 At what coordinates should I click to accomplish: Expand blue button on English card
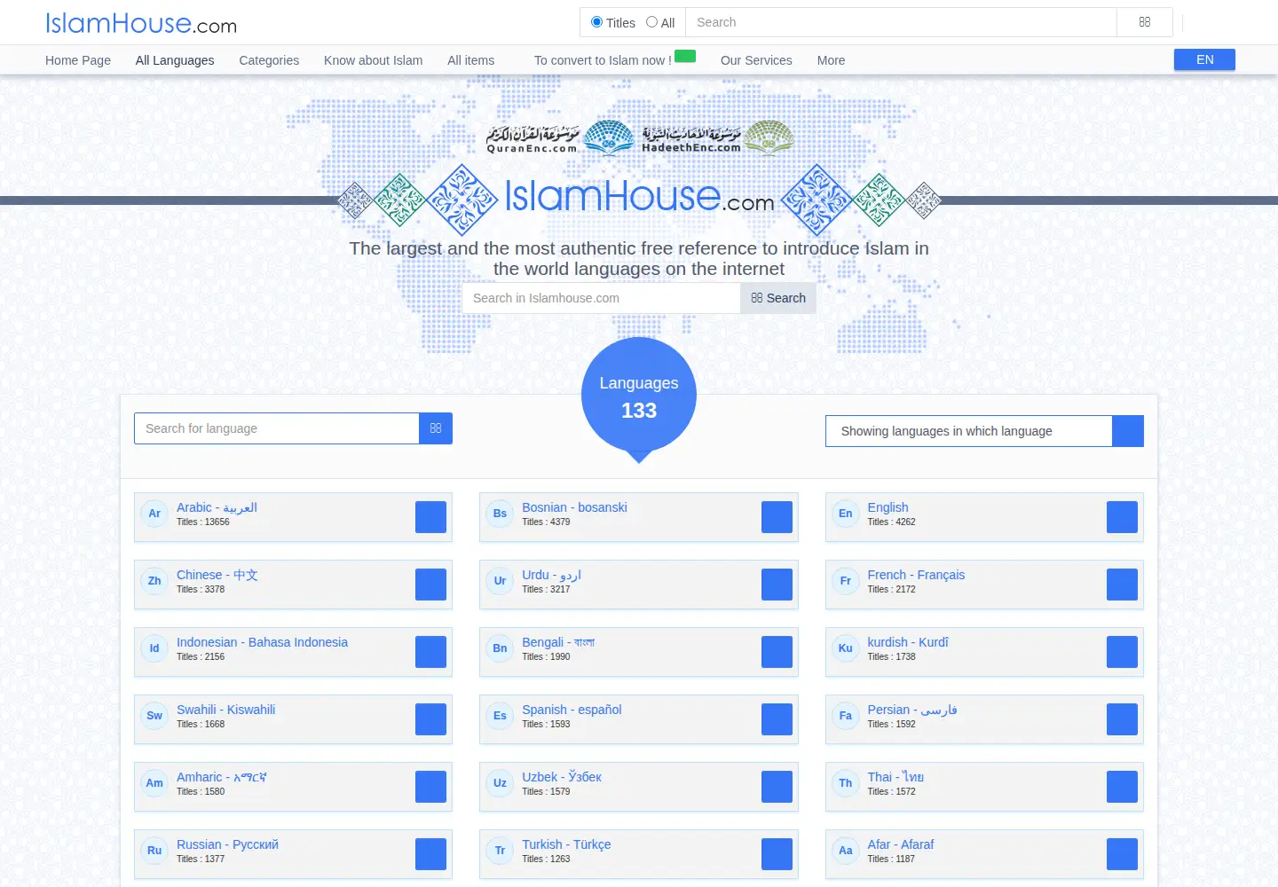point(1122,517)
